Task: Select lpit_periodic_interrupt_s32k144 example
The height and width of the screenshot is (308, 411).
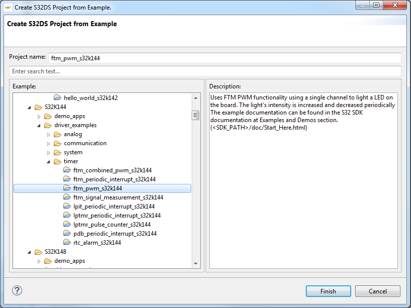Action: (114, 207)
